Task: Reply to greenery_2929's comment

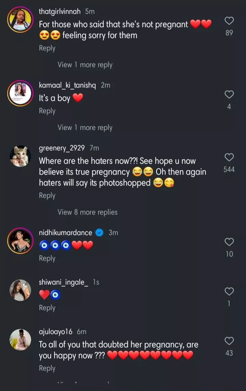Action: tap(47, 196)
